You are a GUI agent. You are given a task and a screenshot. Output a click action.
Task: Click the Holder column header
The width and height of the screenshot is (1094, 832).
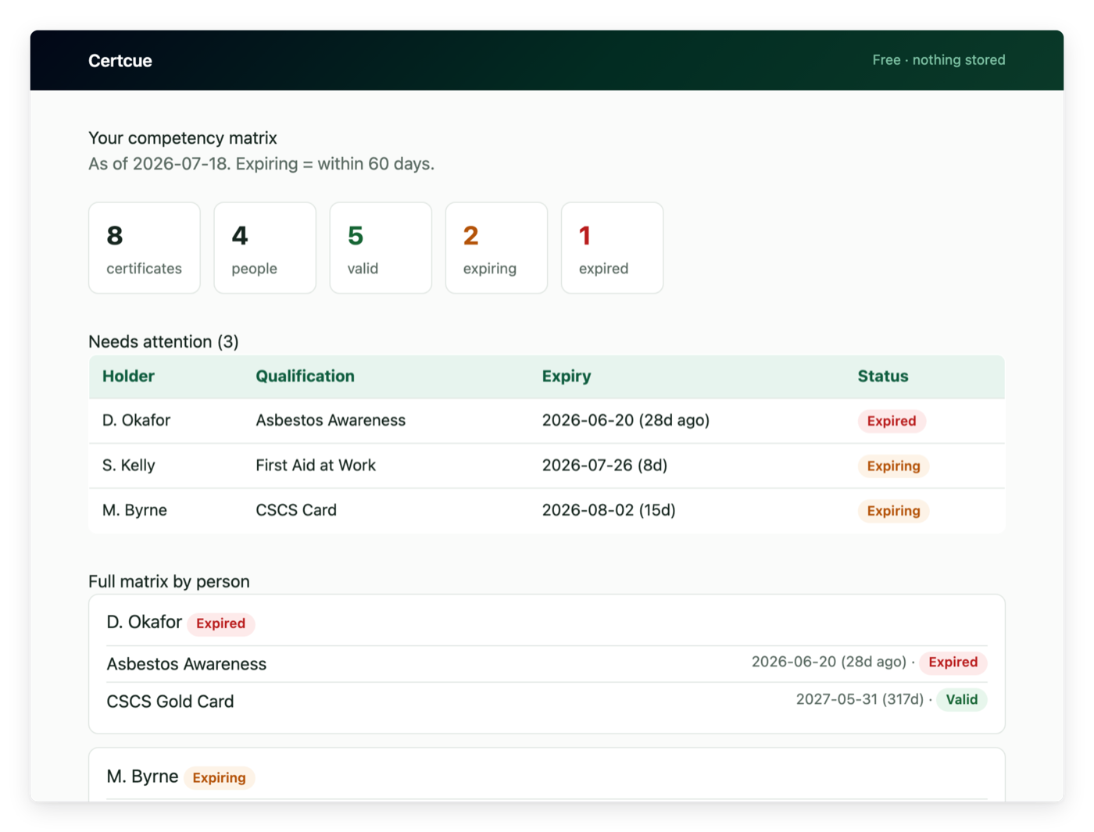coord(128,377)
